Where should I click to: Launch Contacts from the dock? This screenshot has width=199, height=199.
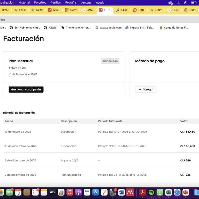tap(27, 193)
